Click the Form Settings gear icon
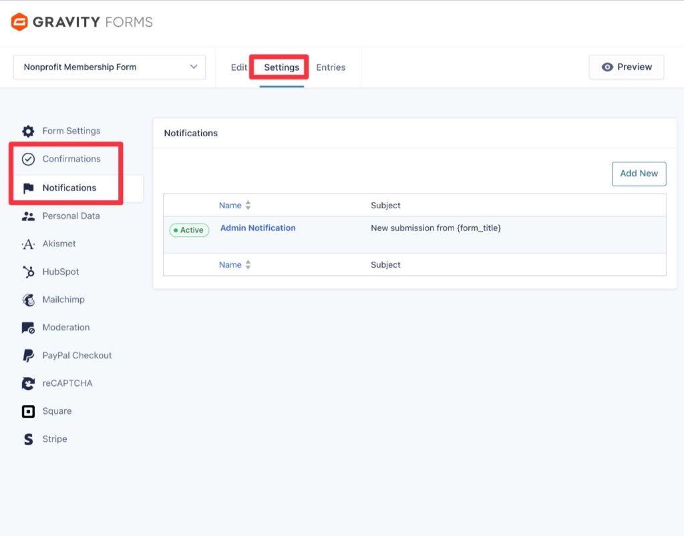The width and height of the screenshot is (684, 536). [x=28, y=131]
